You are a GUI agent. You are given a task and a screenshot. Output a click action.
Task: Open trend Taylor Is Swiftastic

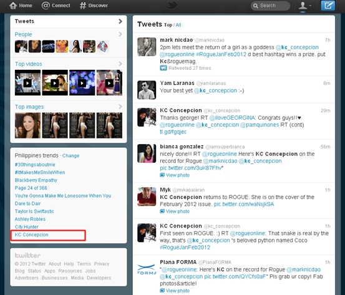click(34, 211)
